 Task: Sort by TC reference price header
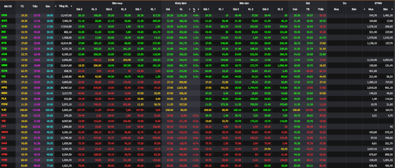[x=22, y=6]
